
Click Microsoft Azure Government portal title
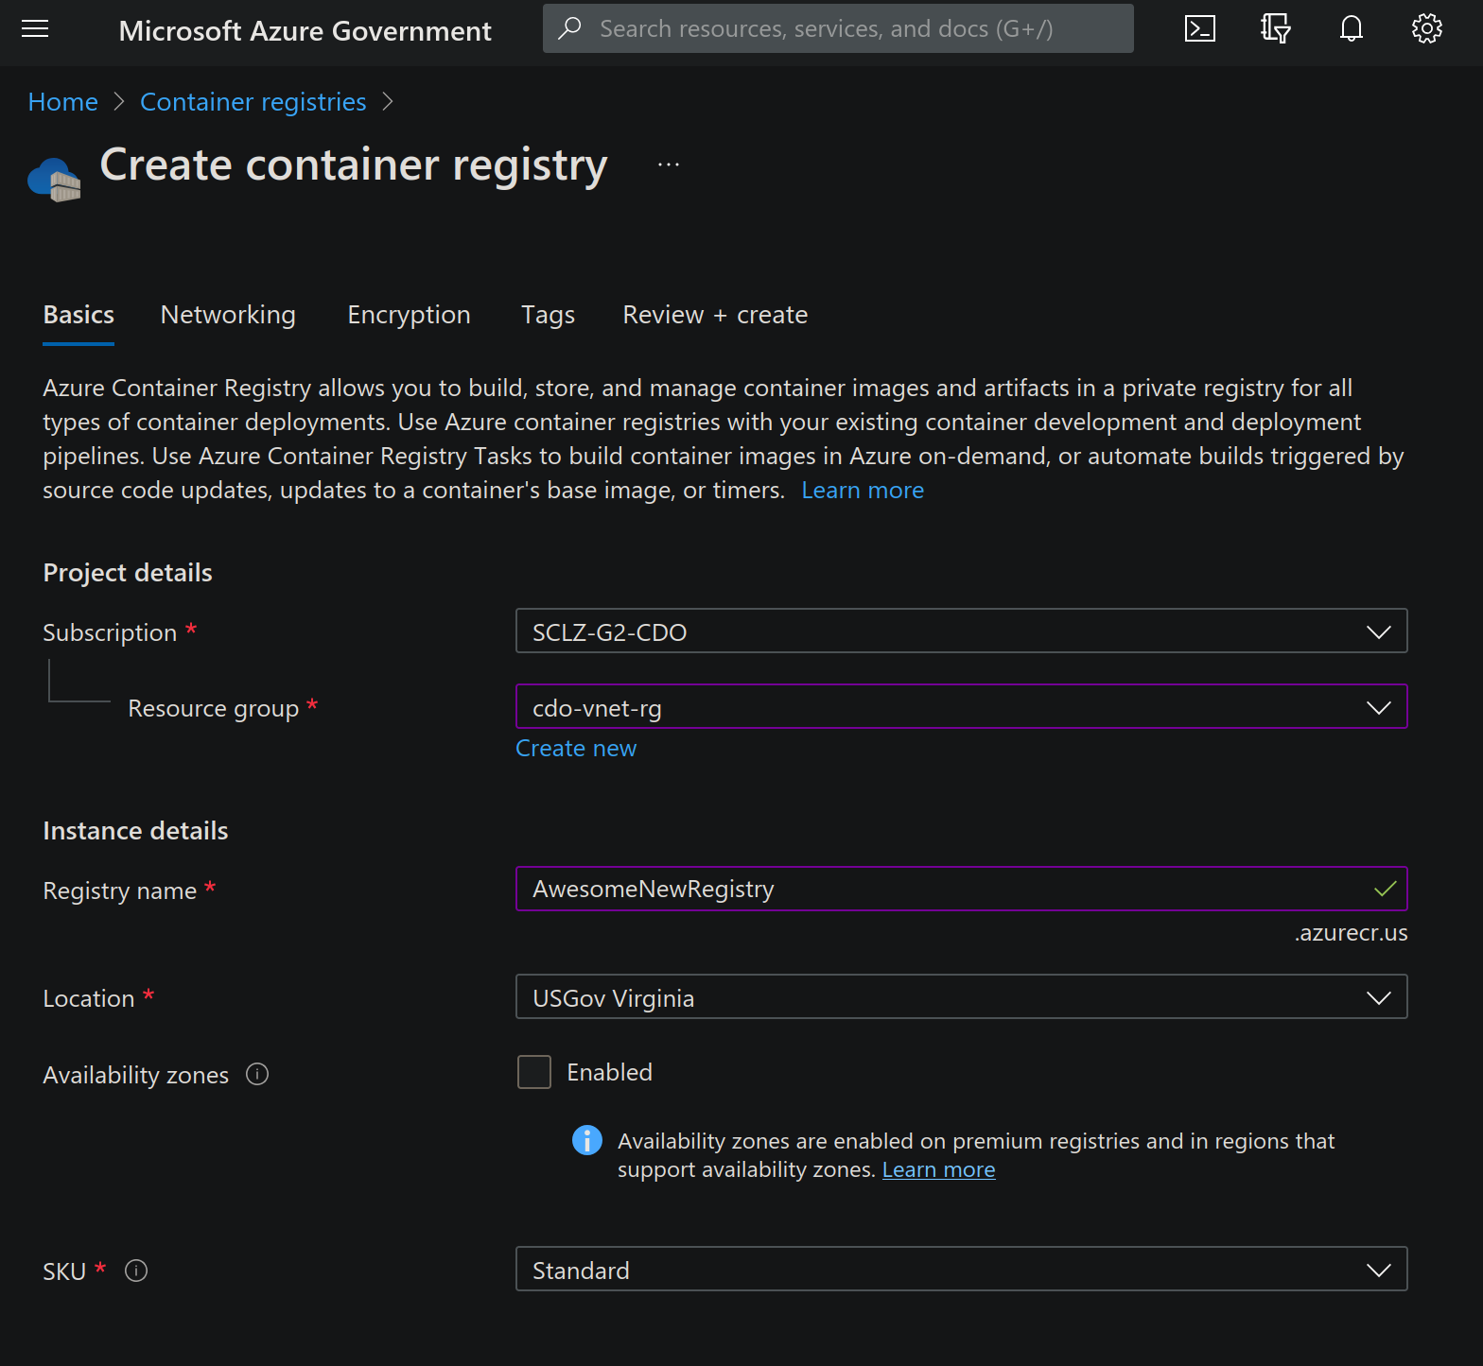(305, 31)
